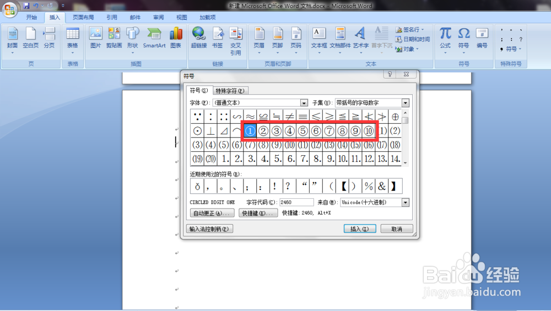The image size is (551, 311).
Task: Click the dialog help question mark
Action: [x=390, y=74]
